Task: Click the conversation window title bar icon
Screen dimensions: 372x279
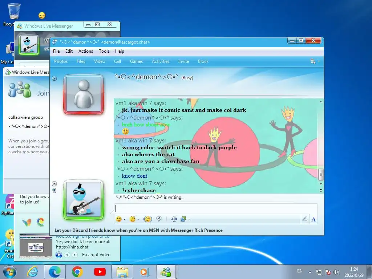Action: [x=55, y=42]
